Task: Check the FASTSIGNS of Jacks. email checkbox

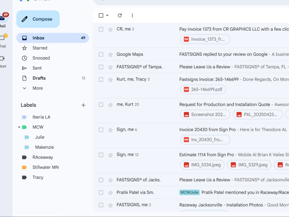Action: coord(101,180)
